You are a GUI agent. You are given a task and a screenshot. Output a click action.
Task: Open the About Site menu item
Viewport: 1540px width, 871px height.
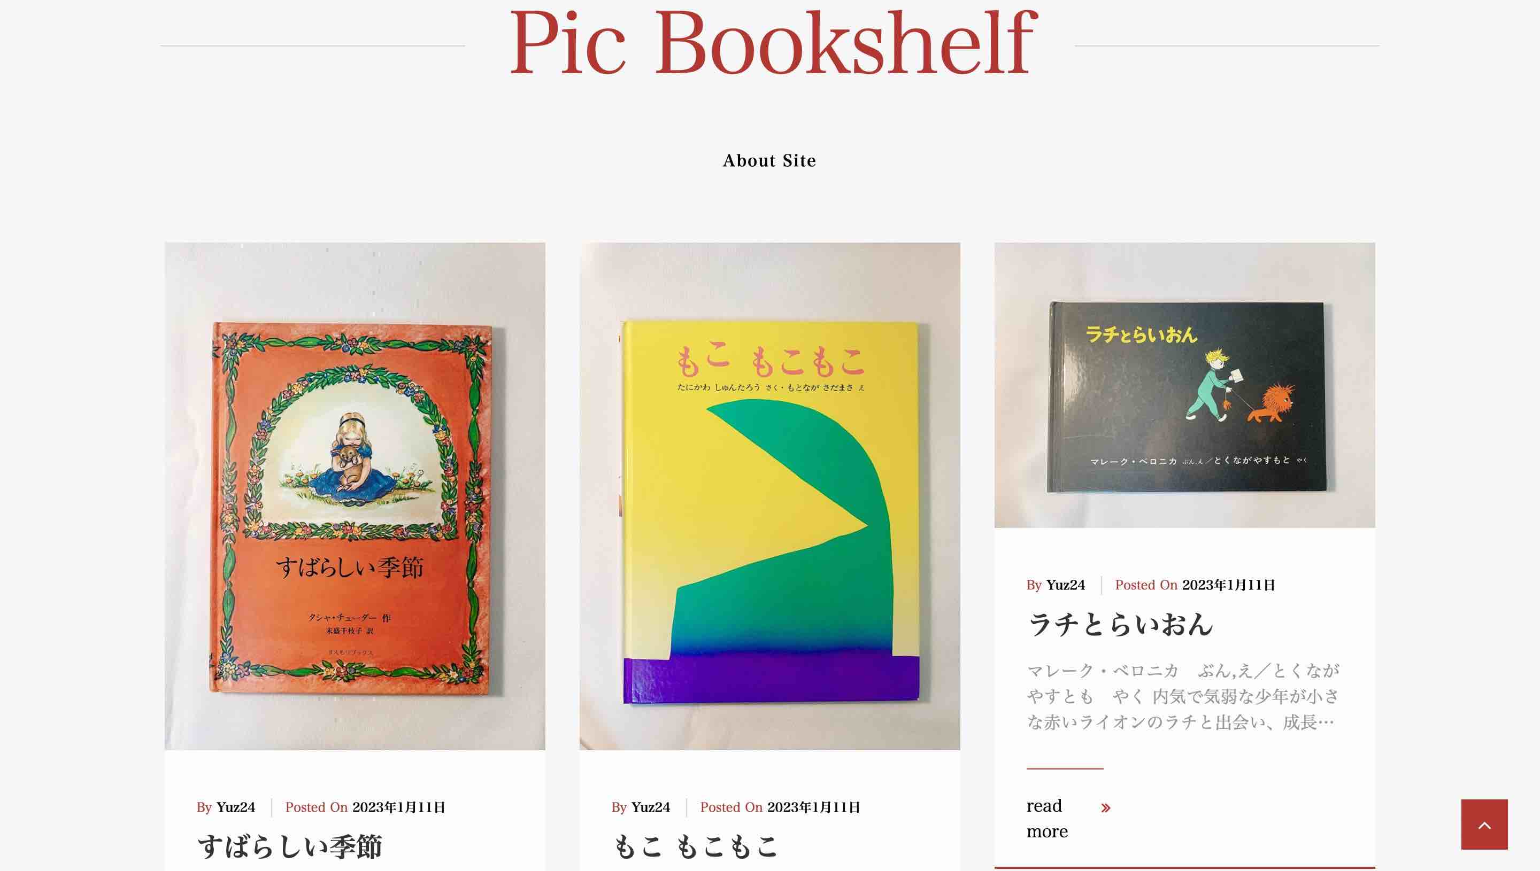tap(769, 160)
